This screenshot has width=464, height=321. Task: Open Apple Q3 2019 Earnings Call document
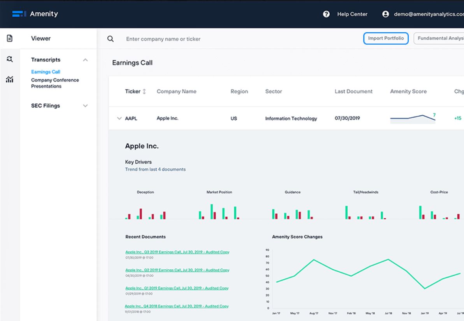[177, 252]
